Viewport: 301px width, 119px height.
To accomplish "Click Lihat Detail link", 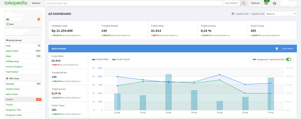I will click(288, 49).
